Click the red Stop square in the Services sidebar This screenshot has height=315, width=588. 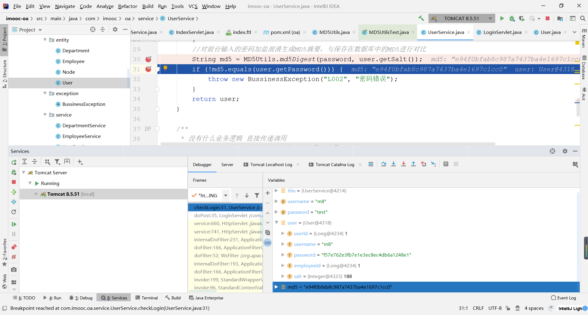pyautogui.click(x=14, y=182)
